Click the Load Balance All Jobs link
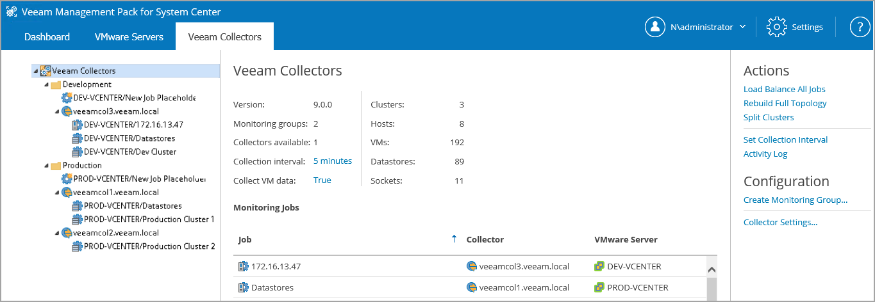The width and height of the screenshot is (875, 302). (x=784, y=90)
